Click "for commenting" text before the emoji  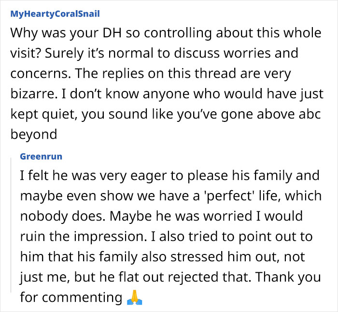[x=70, y=297]
